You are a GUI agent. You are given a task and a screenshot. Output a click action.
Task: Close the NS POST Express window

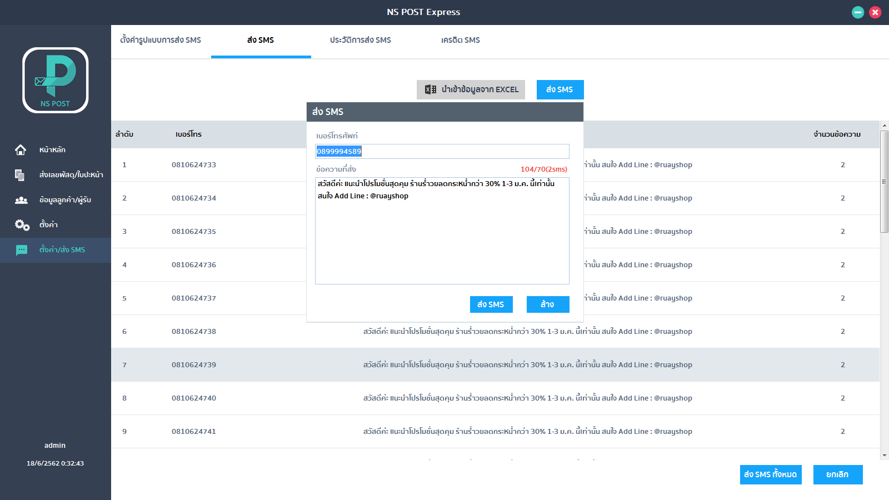click(x=875, y=12)
